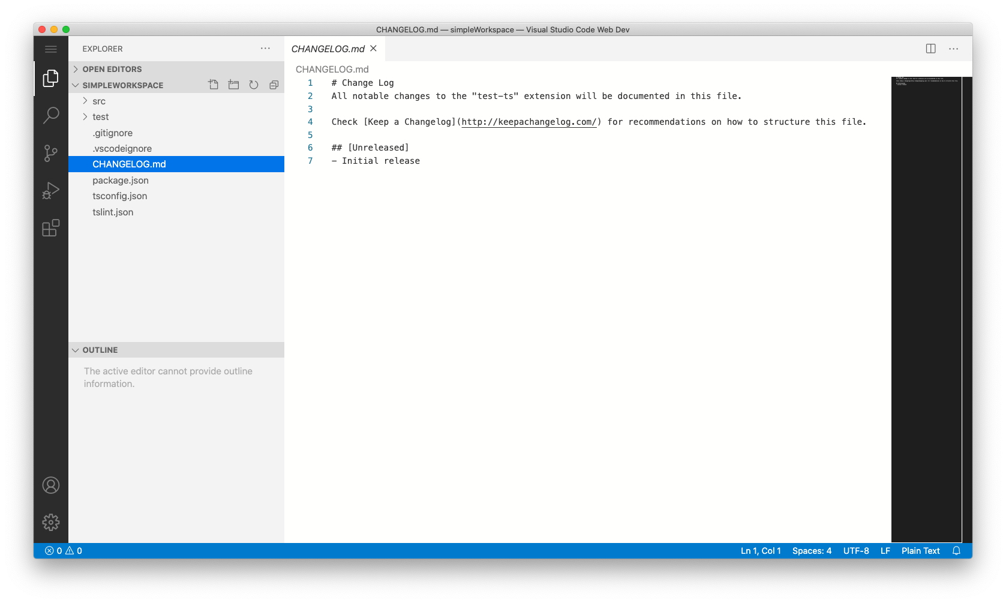This screenshot has width=1006, height=603.
Task: Click the editor minimap
Action: [926, 309]
